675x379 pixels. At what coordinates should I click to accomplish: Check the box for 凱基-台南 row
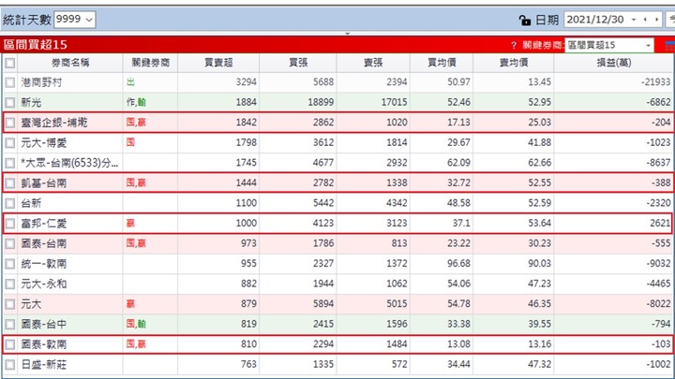click(x=10, y=183)
